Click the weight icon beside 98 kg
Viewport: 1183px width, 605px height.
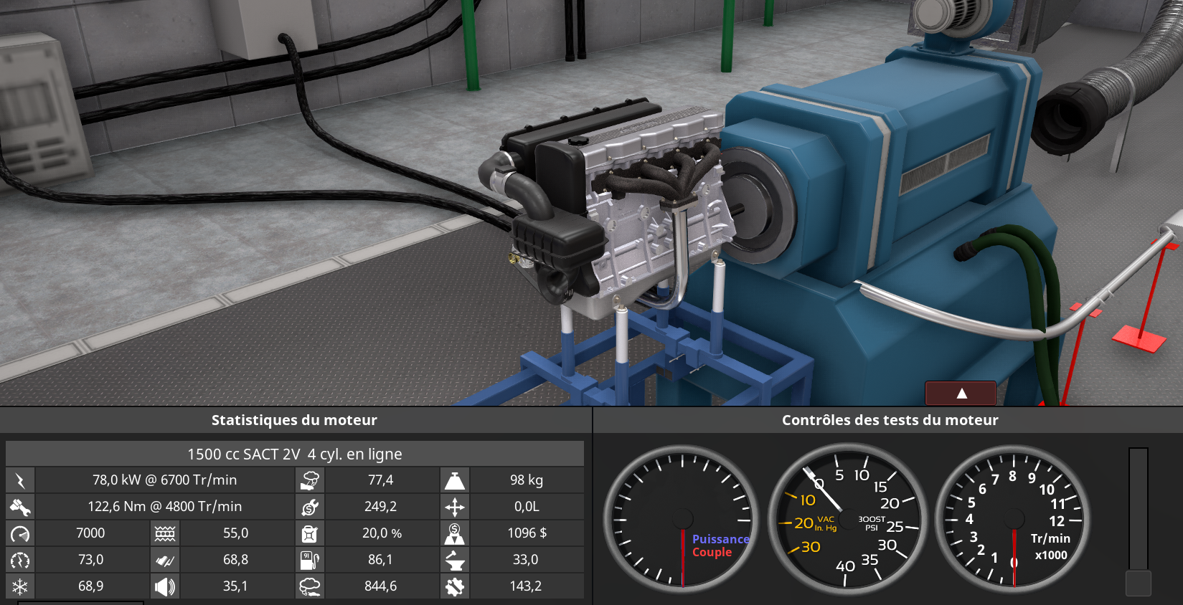[455, 480]
